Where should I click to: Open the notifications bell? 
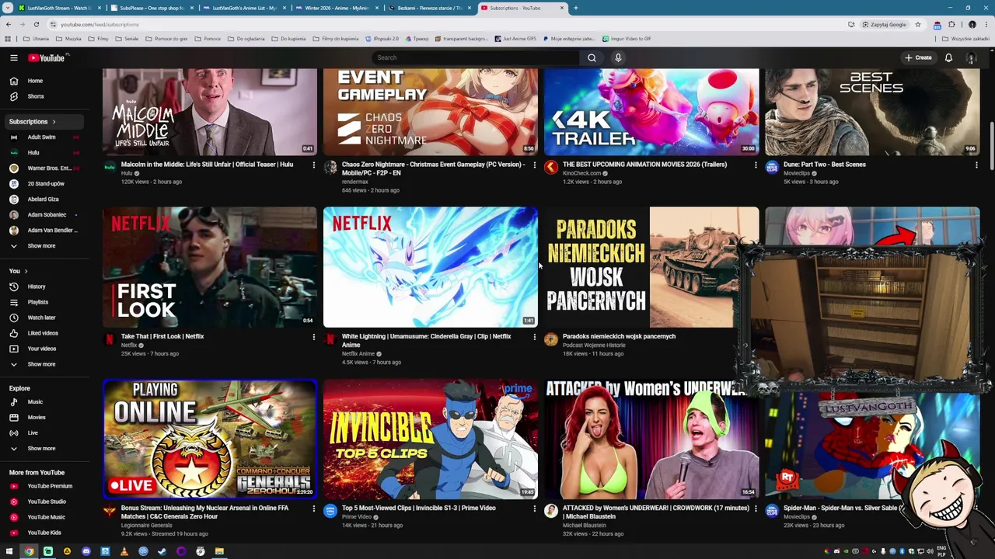tap(948, 57)
